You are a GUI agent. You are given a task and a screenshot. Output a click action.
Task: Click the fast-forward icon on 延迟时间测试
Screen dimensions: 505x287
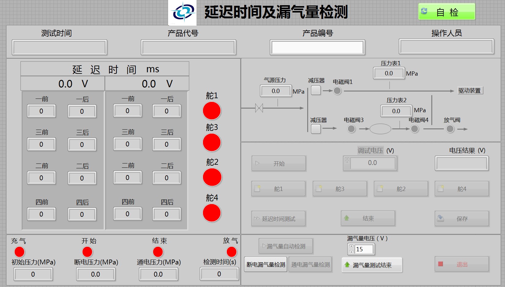point(257,218)
